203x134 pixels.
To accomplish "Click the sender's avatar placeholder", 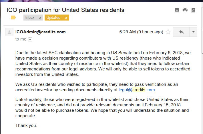I will pyautogui.click(x=9, y=32).
